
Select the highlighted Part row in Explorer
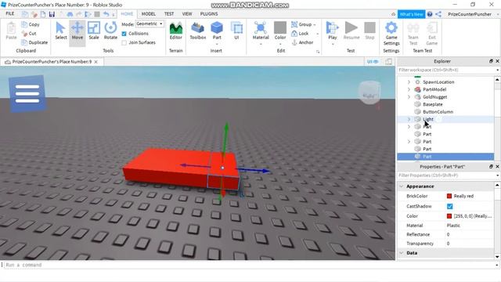445,157
